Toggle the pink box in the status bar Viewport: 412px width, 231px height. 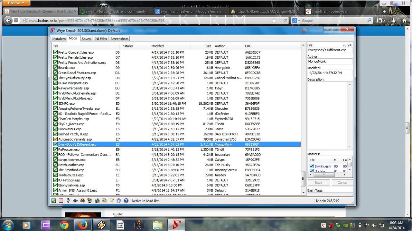click(61, 201)
